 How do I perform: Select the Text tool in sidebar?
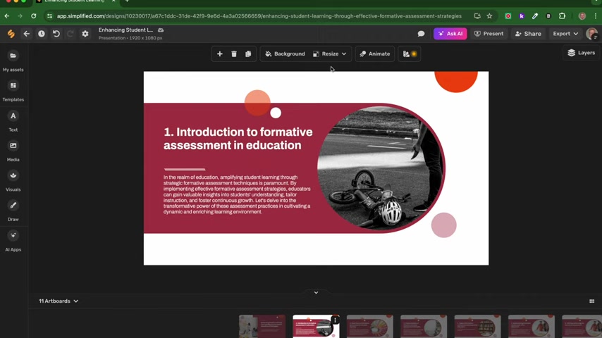click(x=13, y=120)
